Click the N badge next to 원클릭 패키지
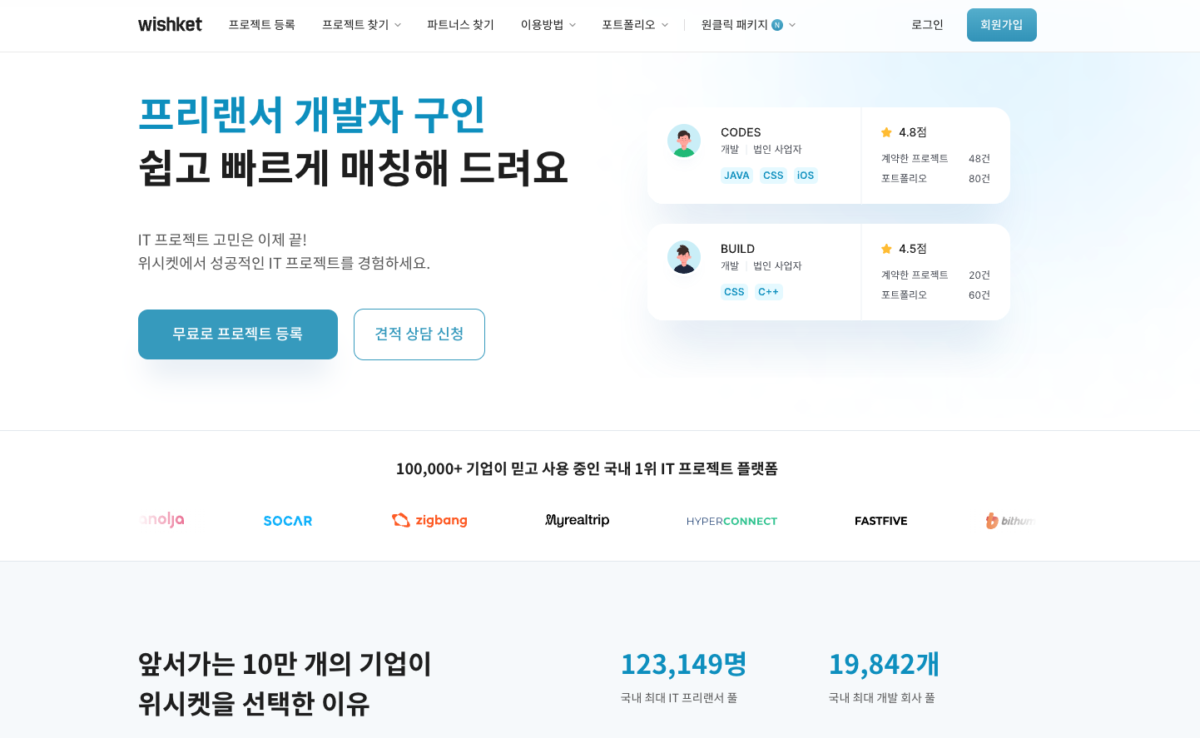The width and height of the screenshot is (1200, 738). click(776, 25)
